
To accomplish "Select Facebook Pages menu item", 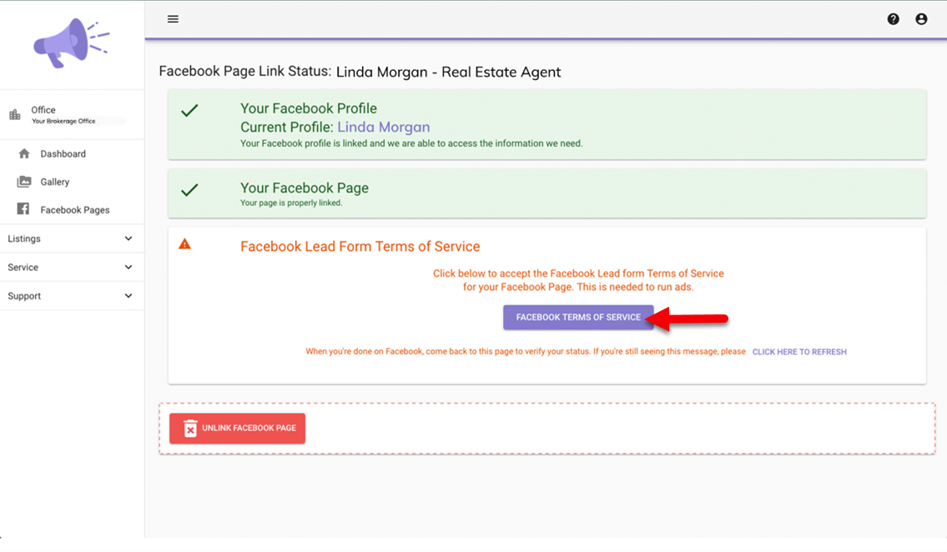I will 75,210.
